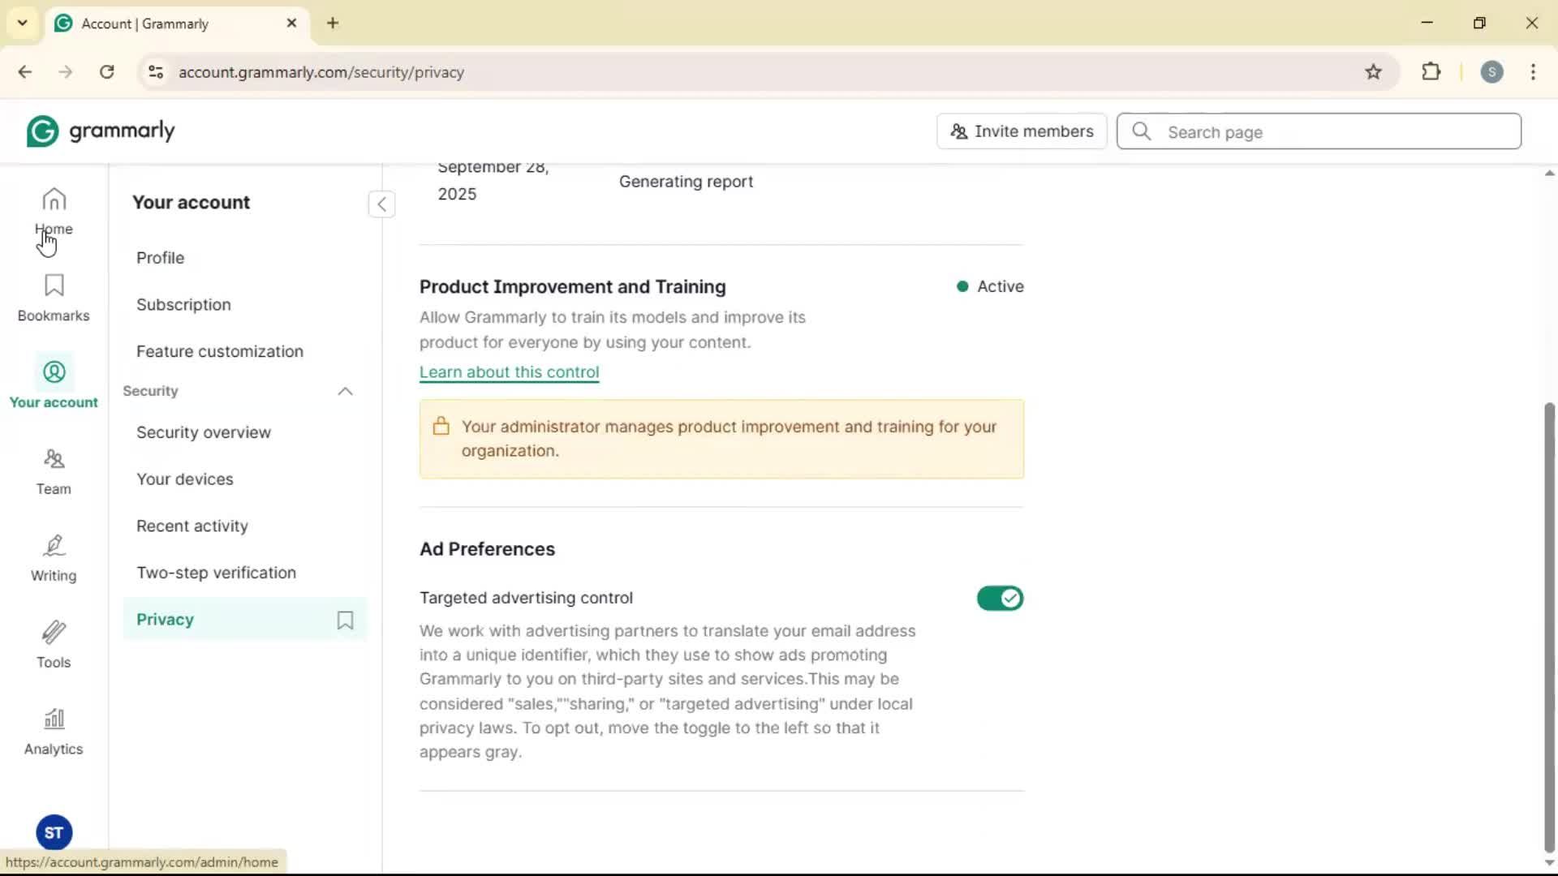Select Feature customization menu item
This screenshot has width=1558, height=876.
(x=219, y=351)
